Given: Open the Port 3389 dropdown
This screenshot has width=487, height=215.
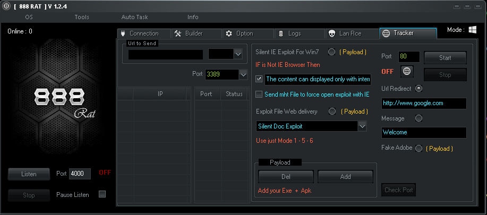Looking at the screenshot, I should pyautogui.click(x=243, y=74).
